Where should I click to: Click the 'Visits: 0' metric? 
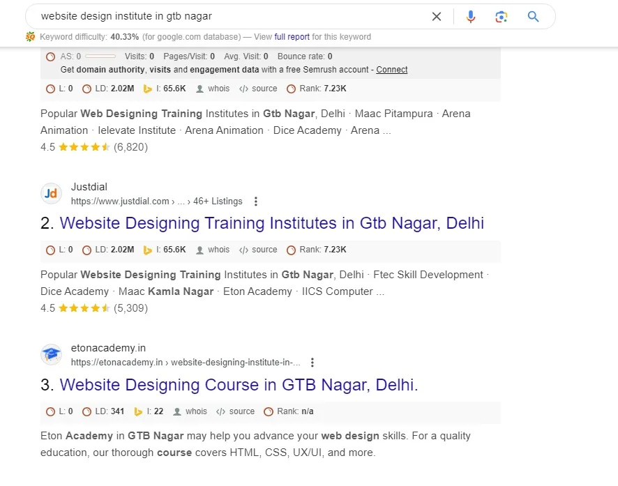point(140,56)
